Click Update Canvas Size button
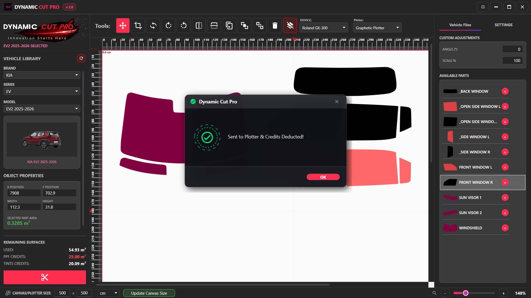 pos(149,293)
